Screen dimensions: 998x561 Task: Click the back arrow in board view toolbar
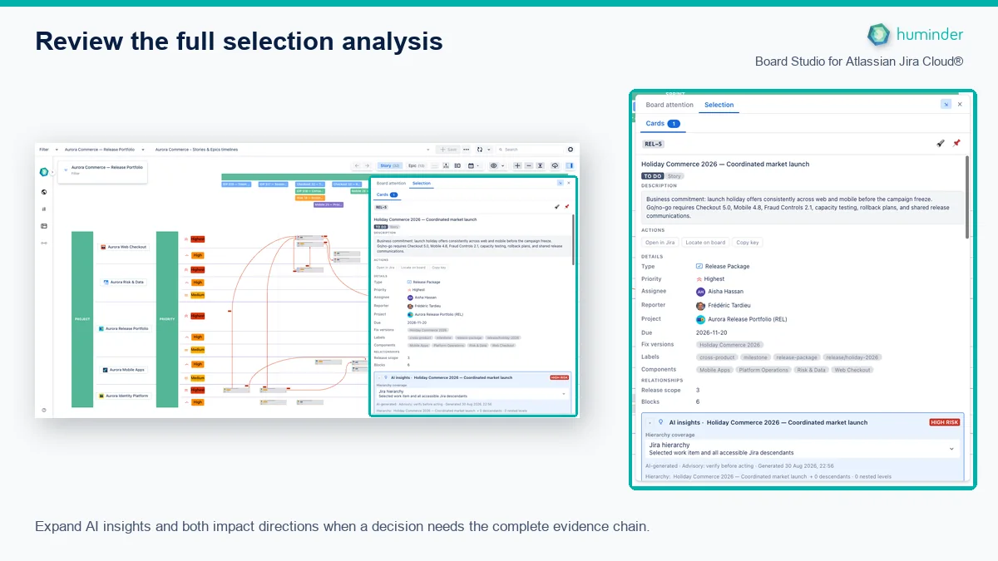(x=357, y=165)
